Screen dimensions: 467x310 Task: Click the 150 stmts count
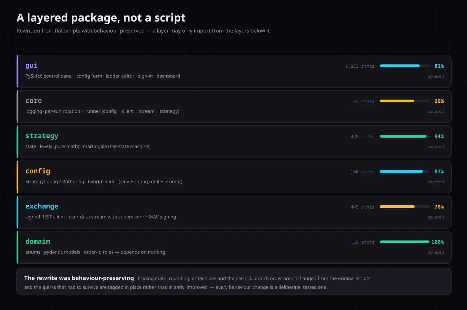tap(362, 172)
